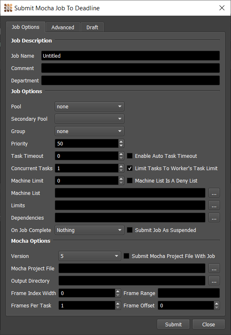Image resolution: width=231 pixels, height=335 pixels.
Task: Increase Frame Offset using the up arrow
Action: click(x=217, y=303)
